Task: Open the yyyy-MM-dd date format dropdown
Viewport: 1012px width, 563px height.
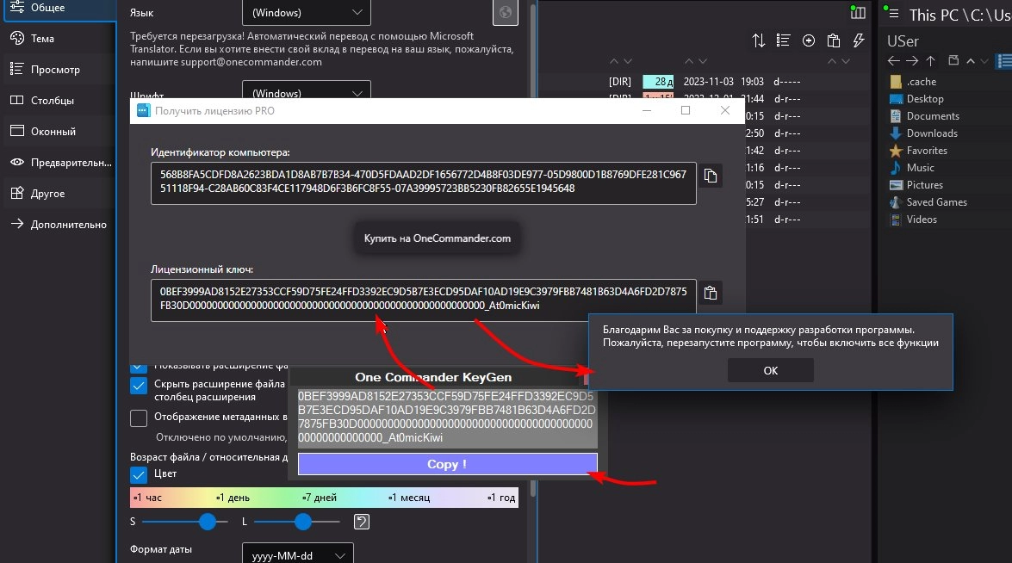Action: coord(297,554)
